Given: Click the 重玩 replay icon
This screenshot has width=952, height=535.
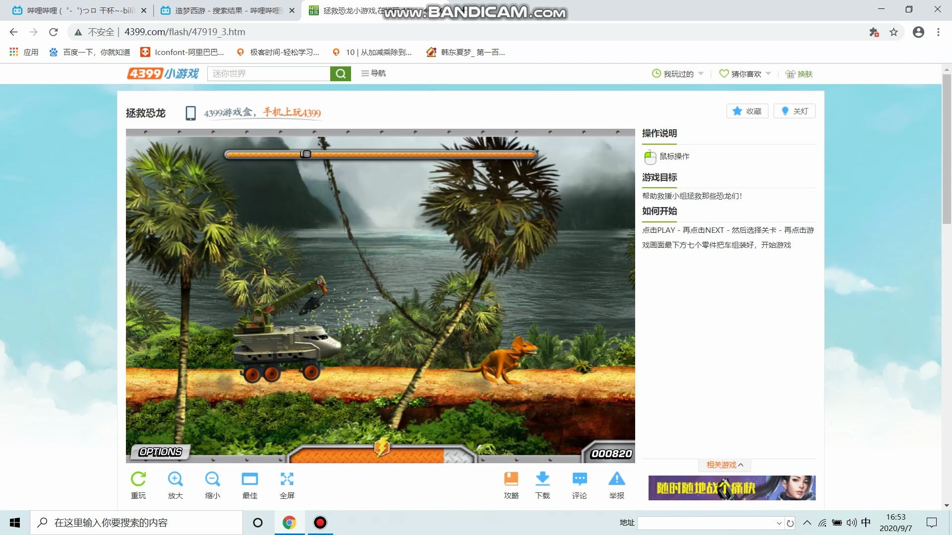Looking at the screenshot, I should click(138, 479).
